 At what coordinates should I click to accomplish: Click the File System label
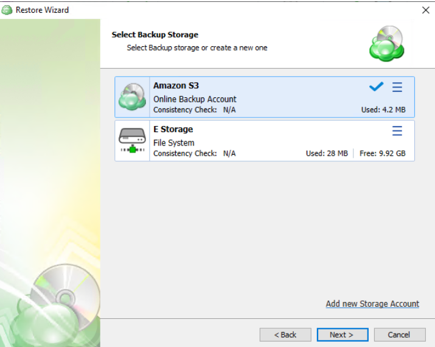pos(173,143)
